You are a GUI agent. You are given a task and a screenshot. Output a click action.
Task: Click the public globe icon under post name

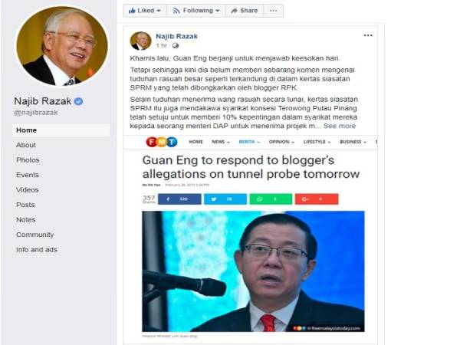[x=176, y=45]
